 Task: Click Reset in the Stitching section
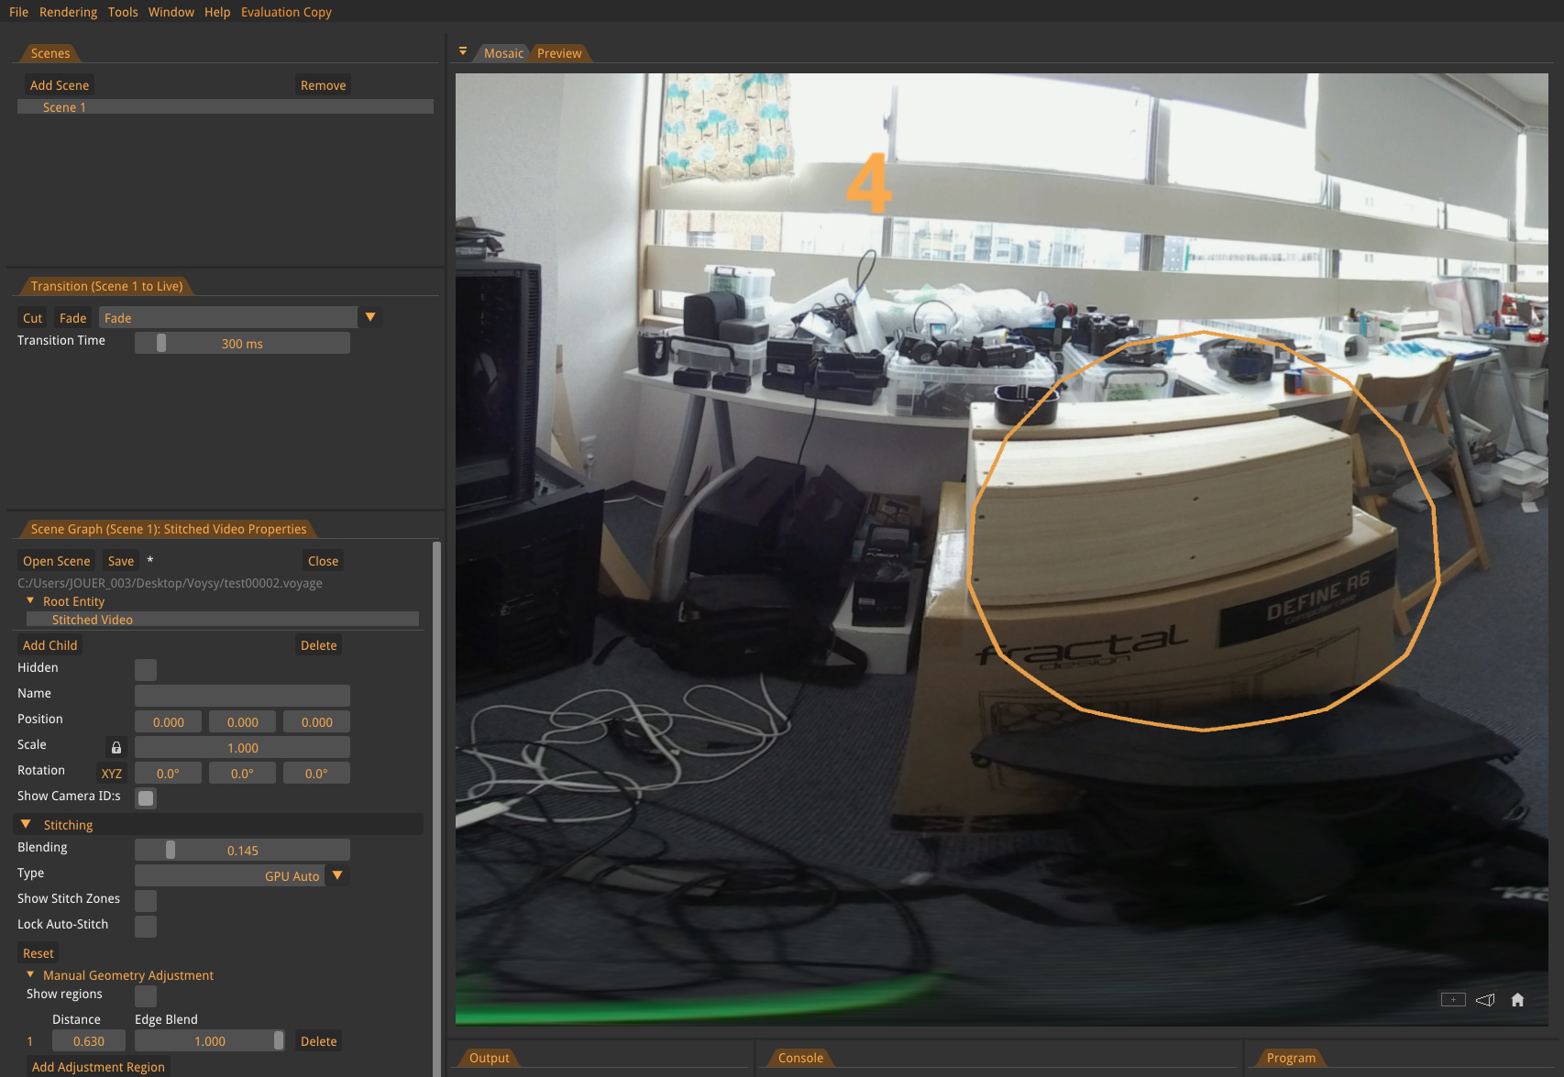(x=38, y=952)
